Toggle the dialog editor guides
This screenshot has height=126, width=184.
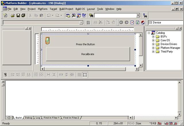pyautogui.click(x=85, y=75)
